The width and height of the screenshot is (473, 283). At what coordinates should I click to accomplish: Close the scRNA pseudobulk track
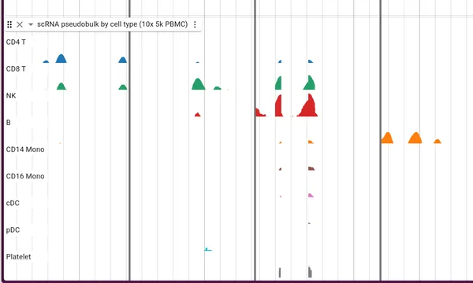coord(20,24)
